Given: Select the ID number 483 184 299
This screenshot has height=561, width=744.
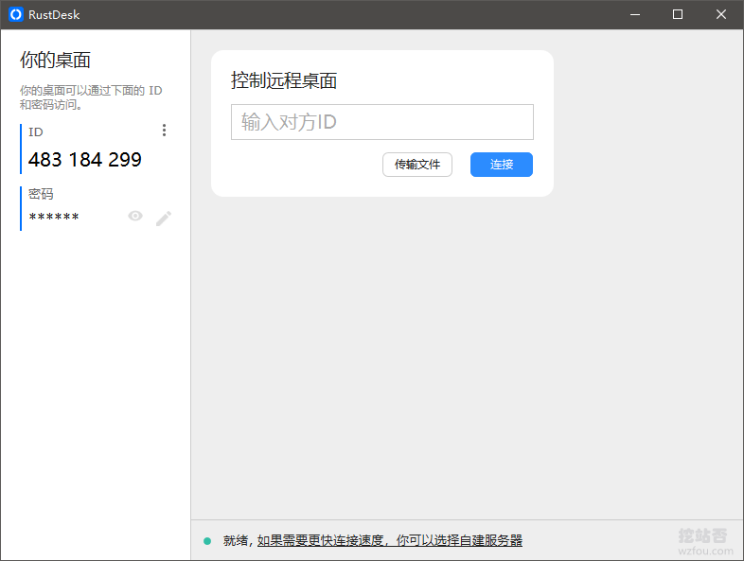Looking at the screenshot, I should tap(85, 160).
